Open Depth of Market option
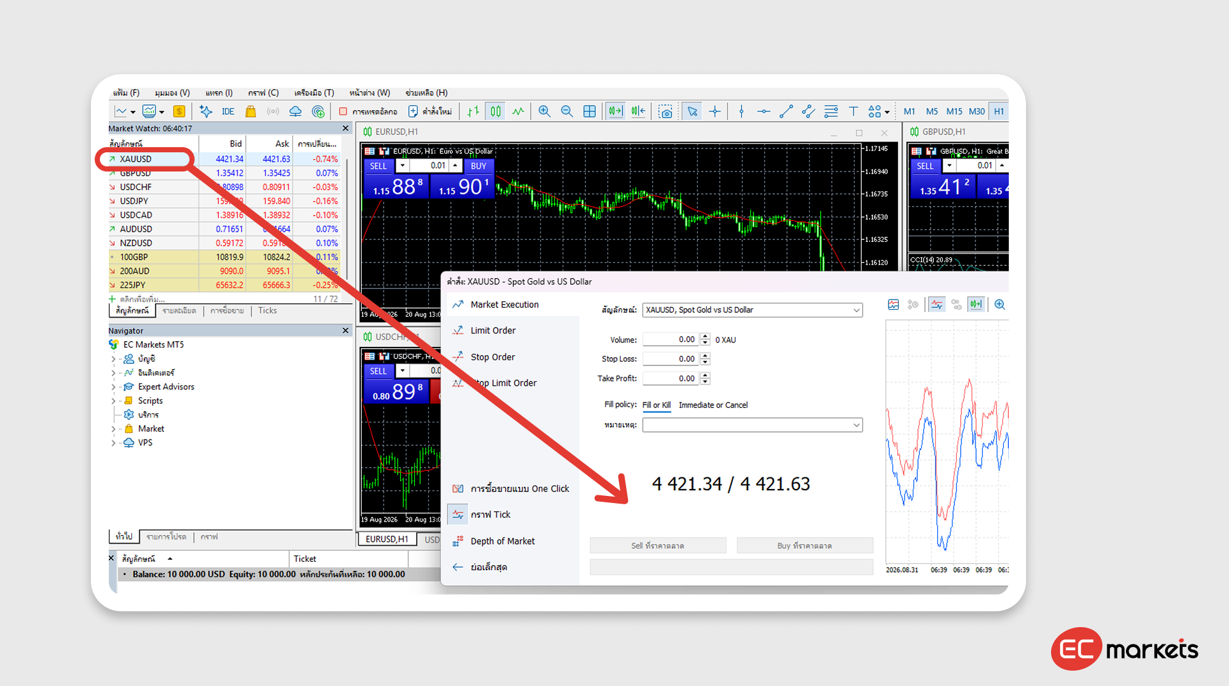 (x=502, y=541)
